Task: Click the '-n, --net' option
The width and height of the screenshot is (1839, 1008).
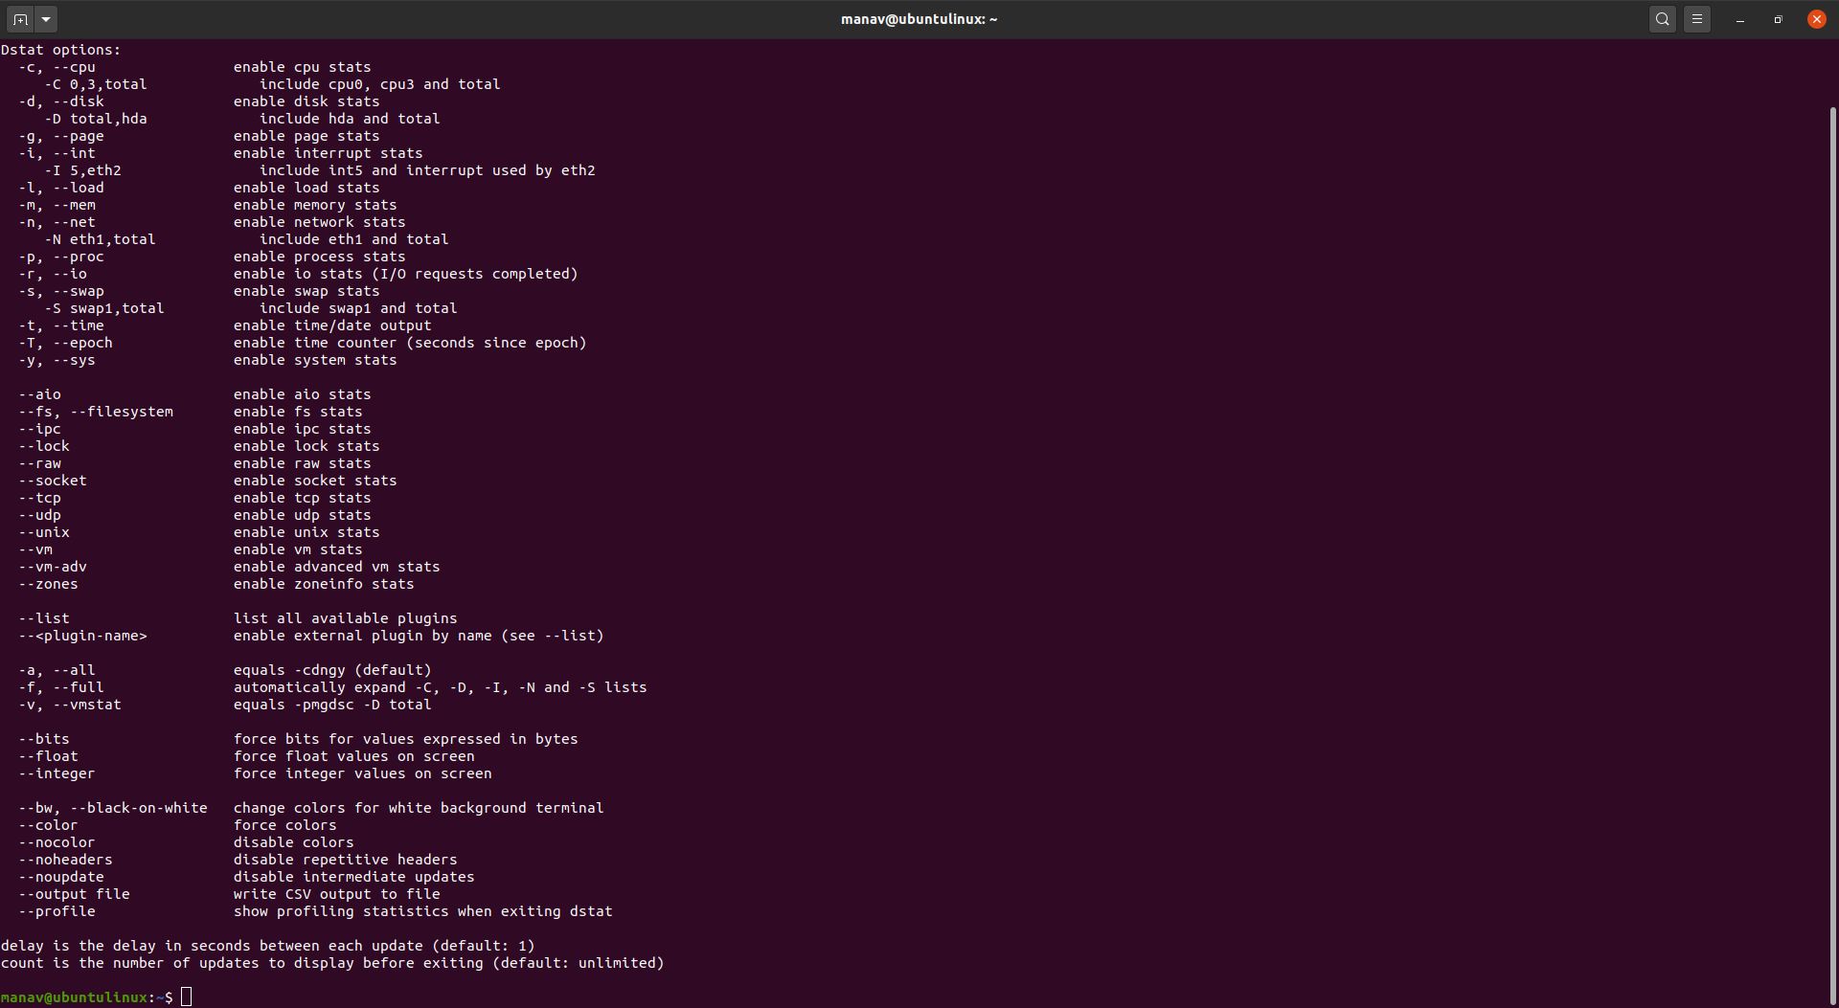Action: click(57, 222)
